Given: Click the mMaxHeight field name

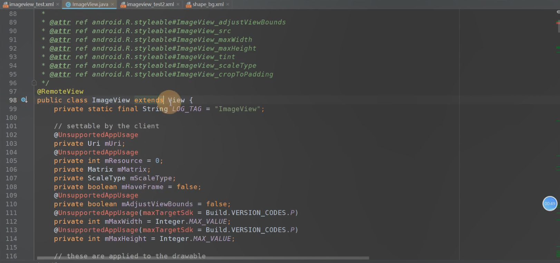Looking at the screenshot, I should point(126,239).
